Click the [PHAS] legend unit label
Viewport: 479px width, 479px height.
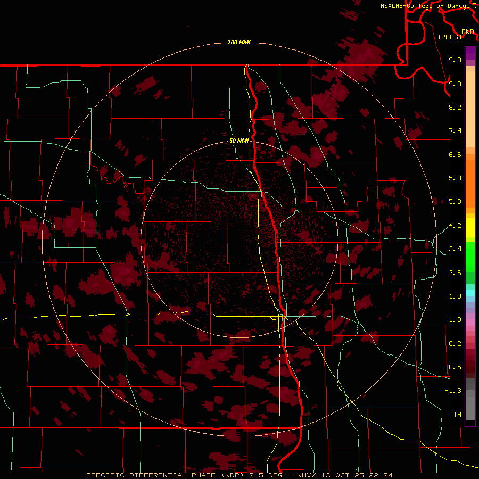[x=450, y=37]
